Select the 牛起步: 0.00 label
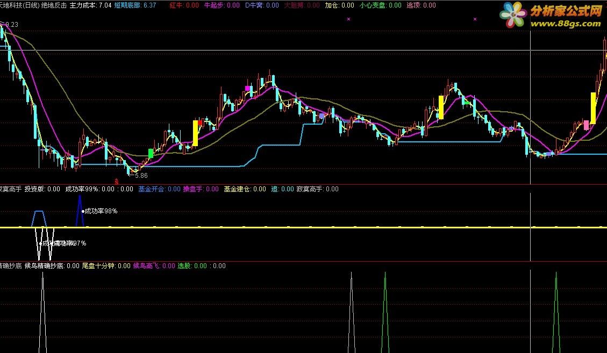Image resolution: width=607 pixels, height=353 pixels. coord(222,5)
